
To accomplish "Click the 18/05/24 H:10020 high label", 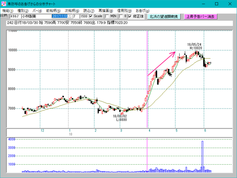I will click(195, 46).
